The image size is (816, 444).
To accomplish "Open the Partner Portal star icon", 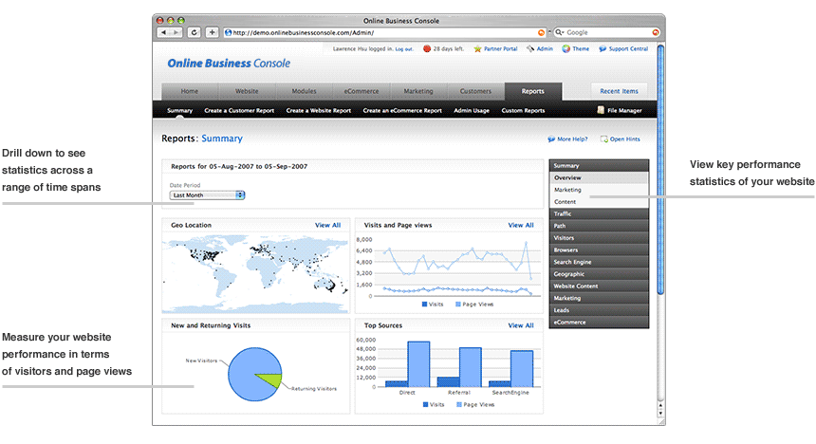I will pos(476,48).
